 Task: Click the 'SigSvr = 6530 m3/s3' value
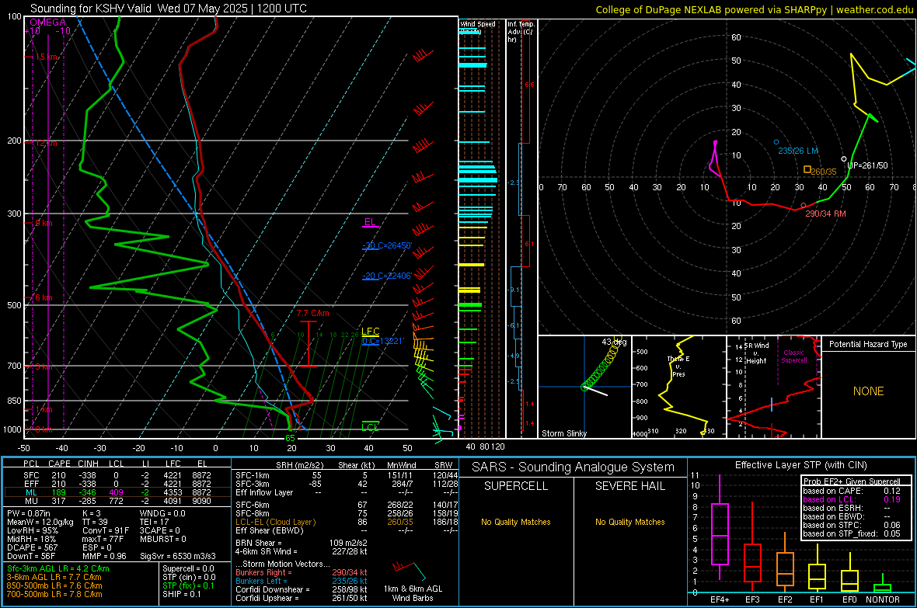coord(178,556)
